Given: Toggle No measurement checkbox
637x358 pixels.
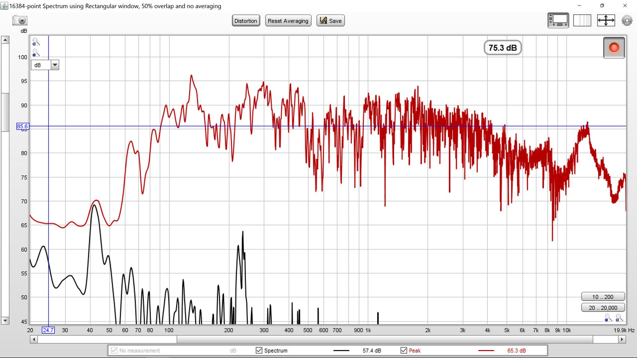Looking at the screenshot, I should pyautogui.click(x=114, y=350).
